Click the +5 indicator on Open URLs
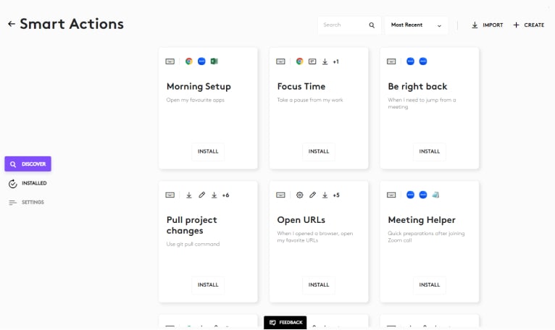The height and width of the screenshot is (330, 555). pos(336,195)
